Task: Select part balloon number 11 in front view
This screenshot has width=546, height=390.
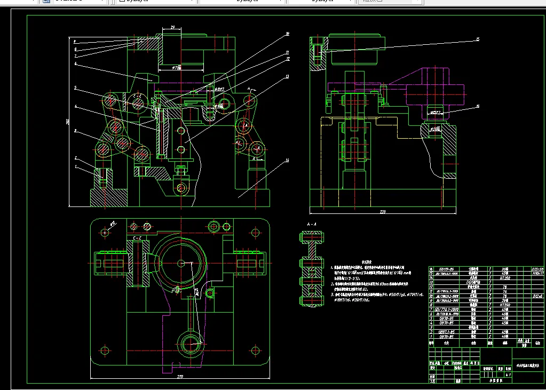Action: (287, 160)
